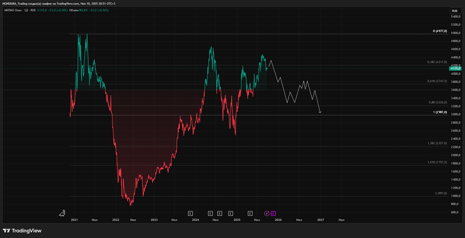Click first E marker right of 2024 label
Viewport: 465px width, 238px height.
210,213
